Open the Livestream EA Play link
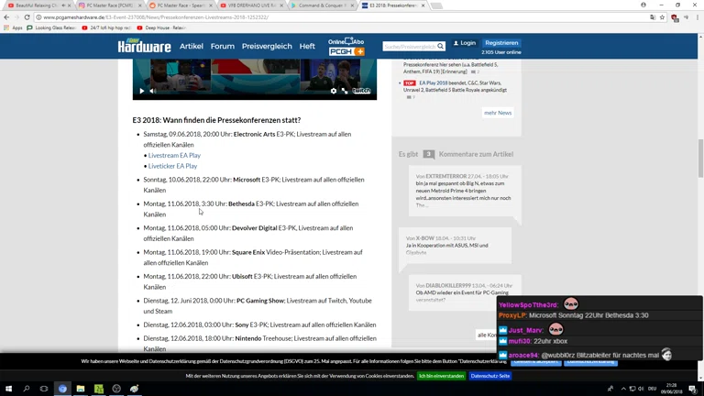The width and height of the screenshot is (704, 396). [174, 155]
